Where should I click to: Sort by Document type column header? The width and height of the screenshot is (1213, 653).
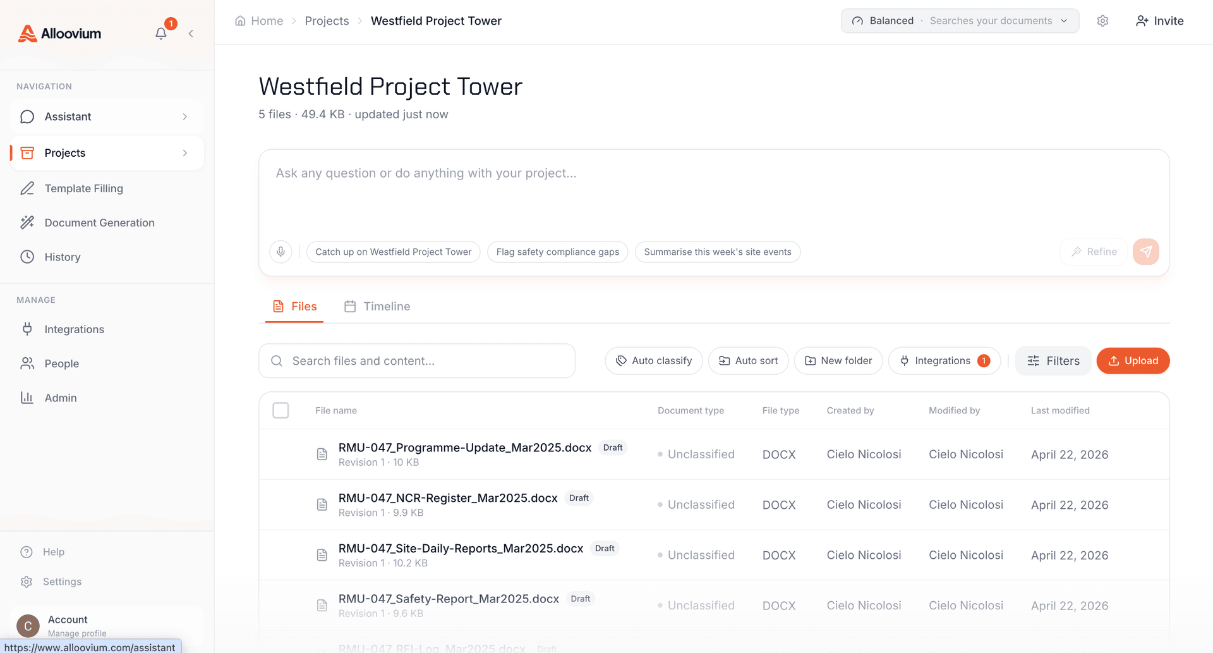[x=691, y=410]
